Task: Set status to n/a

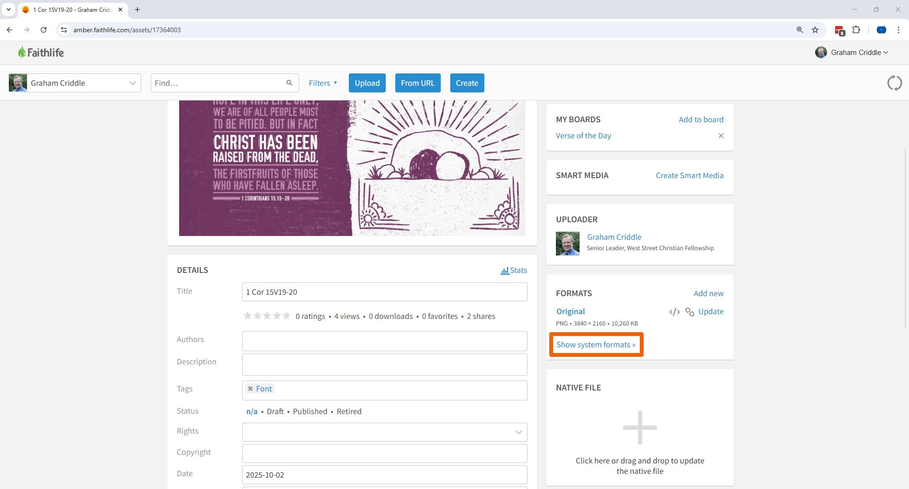Action: pyautogui.click(x=252, y=411)
